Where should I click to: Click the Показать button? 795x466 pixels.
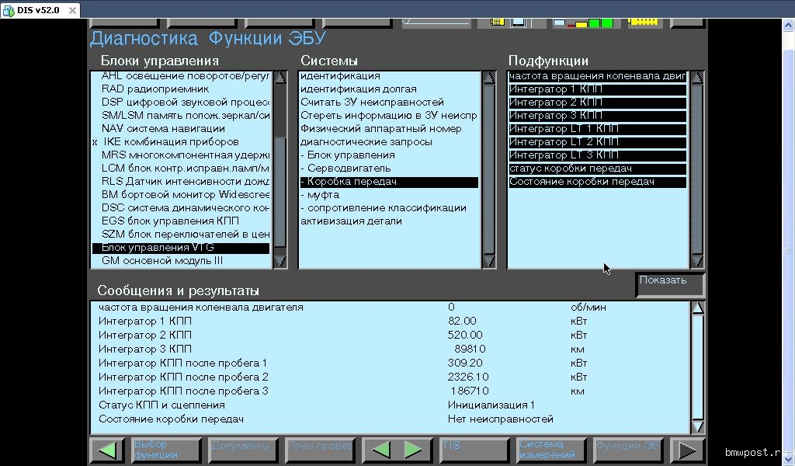tap(669, 283)
